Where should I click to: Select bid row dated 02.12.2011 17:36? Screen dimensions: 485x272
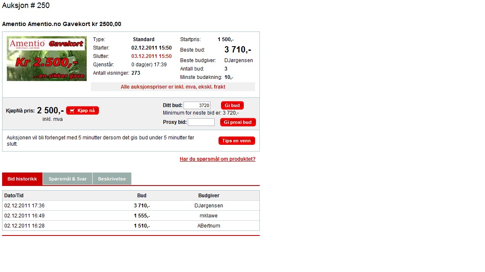131,206
